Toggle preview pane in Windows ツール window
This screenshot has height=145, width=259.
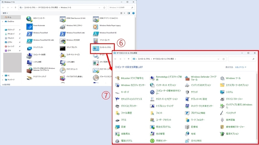[x=129, y=13]
